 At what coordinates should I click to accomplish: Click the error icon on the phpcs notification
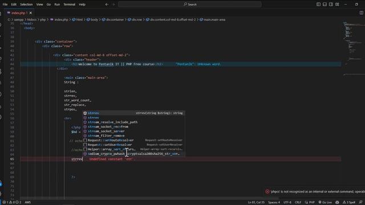(x=267, y=192)
